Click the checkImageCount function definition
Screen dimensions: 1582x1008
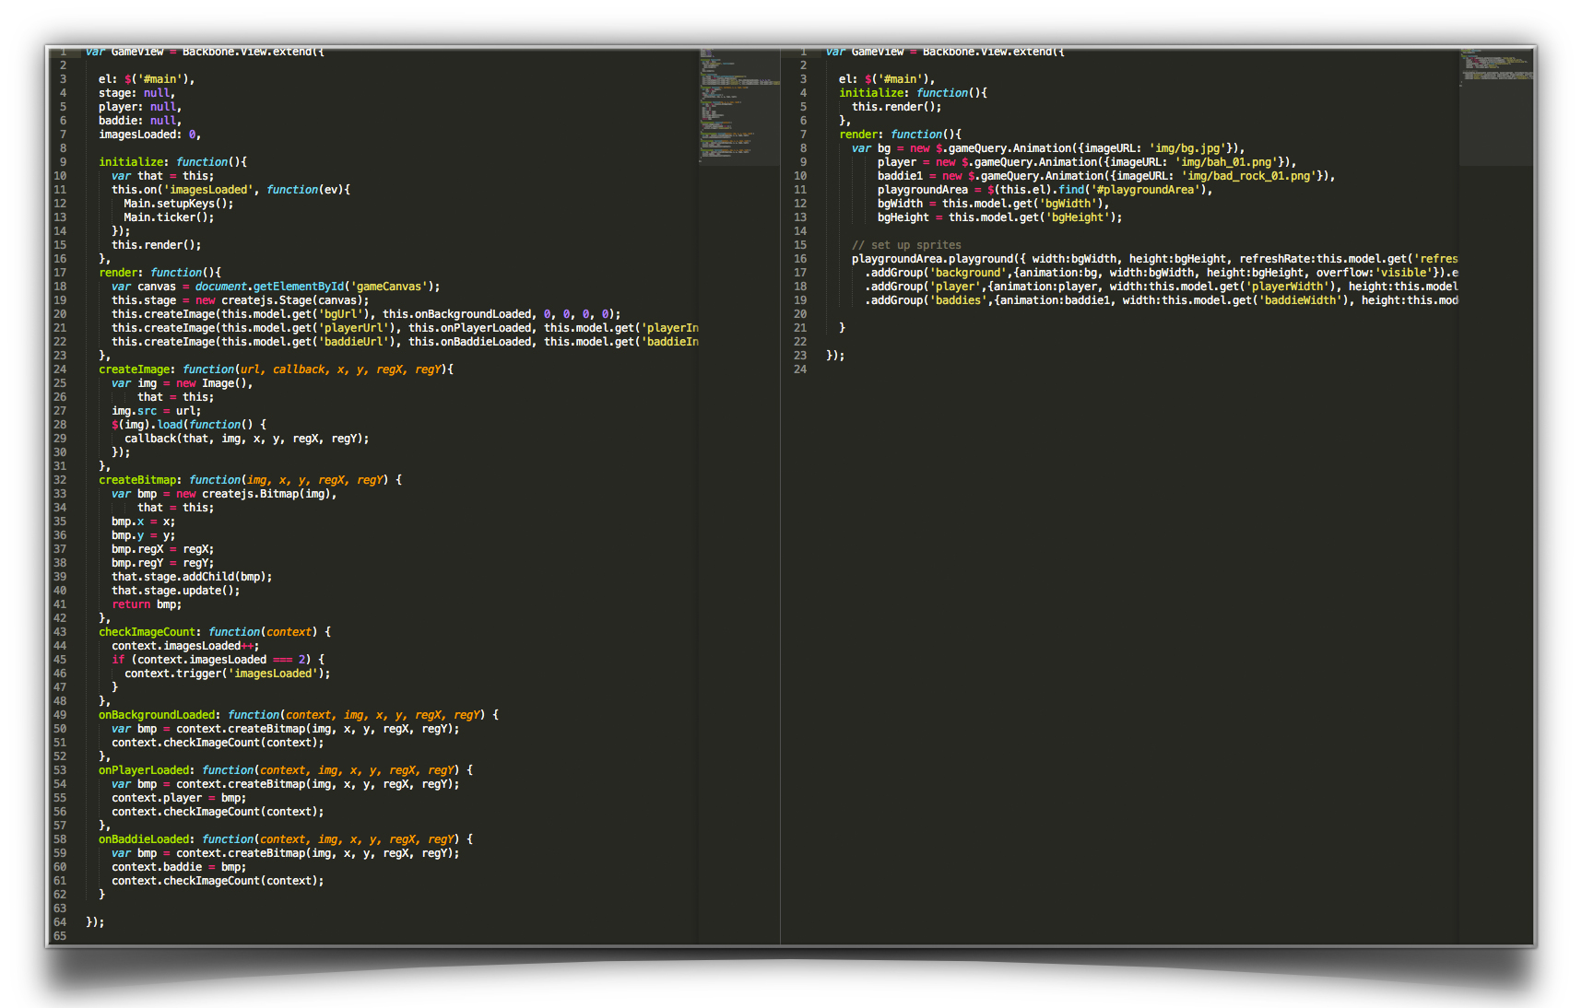point(147,632)
